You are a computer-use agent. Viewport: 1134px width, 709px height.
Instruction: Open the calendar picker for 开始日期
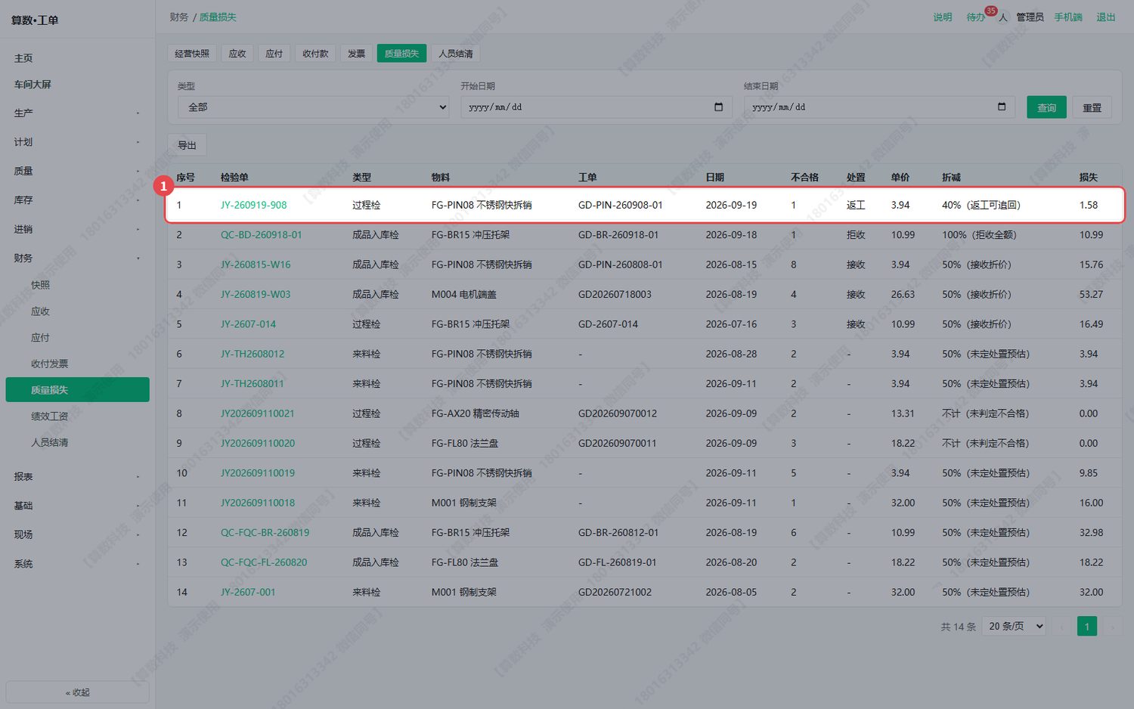pyautogui.click(x=718, y=107)
